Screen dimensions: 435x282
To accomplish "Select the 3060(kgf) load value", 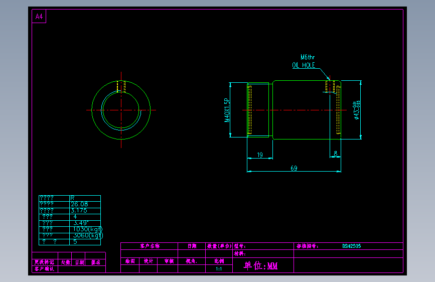I will (88, 236).
